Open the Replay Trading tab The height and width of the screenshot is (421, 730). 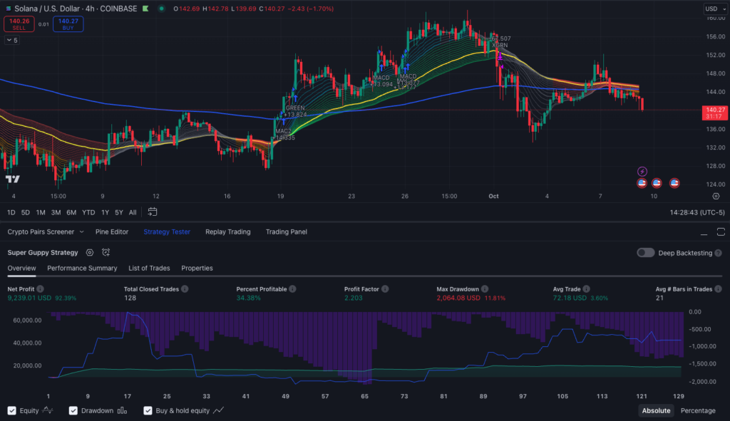click(227, 232)
